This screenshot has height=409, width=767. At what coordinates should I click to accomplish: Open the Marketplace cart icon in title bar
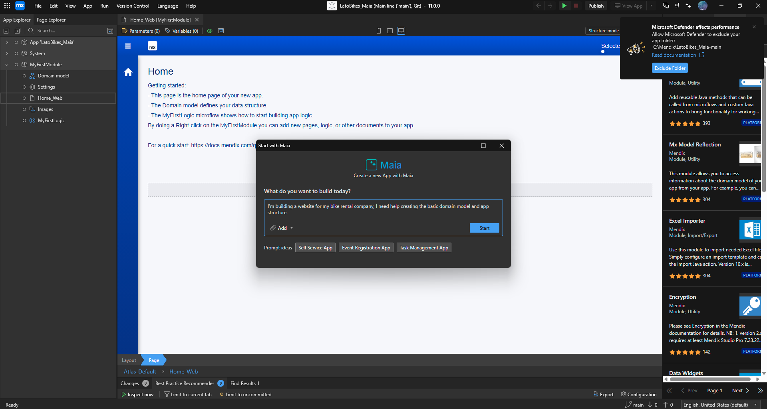pyautogui.click(x=677, y=6)
